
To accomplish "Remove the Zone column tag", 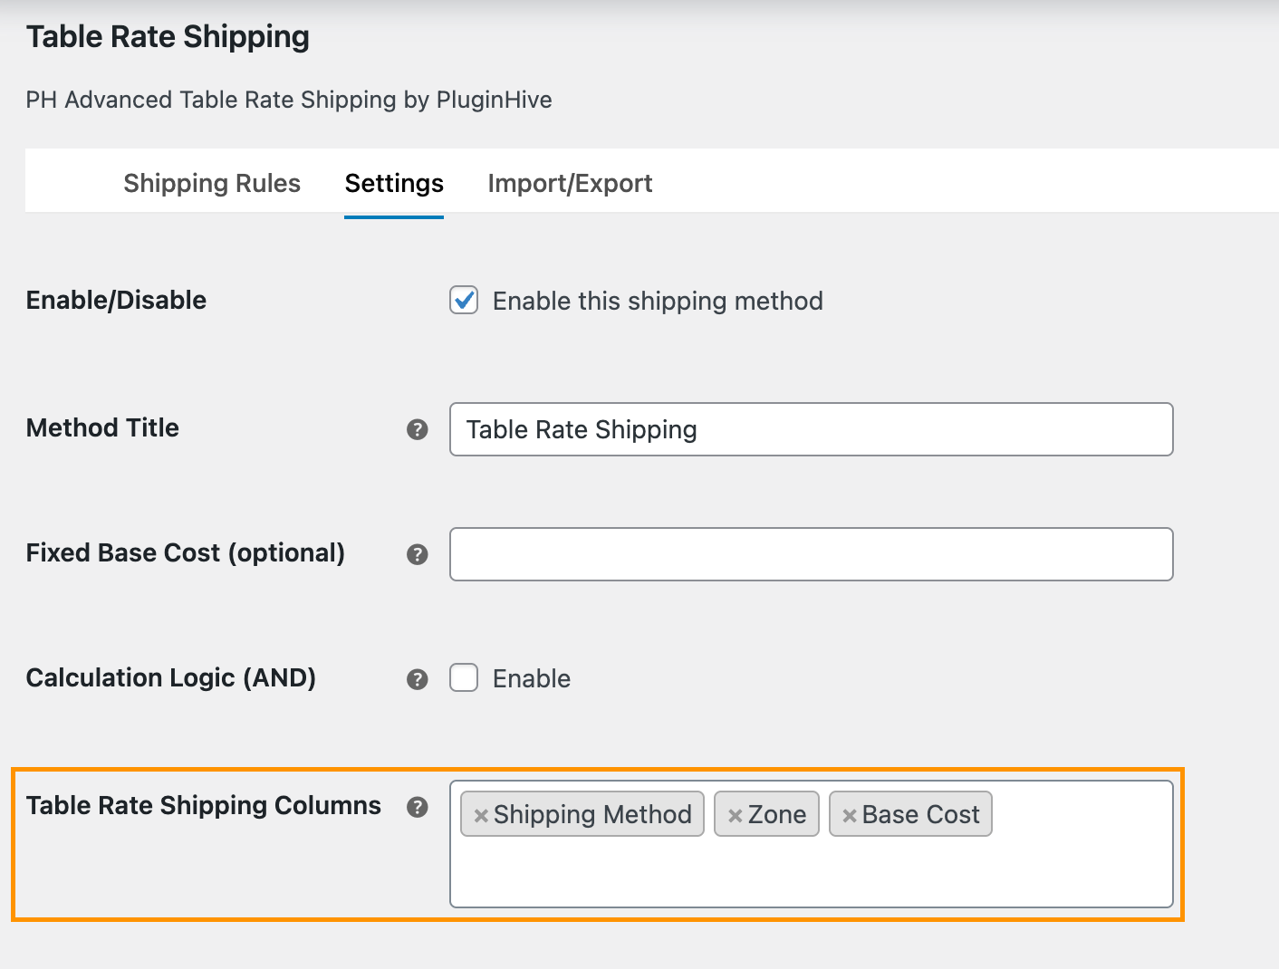I will point(735,815).
